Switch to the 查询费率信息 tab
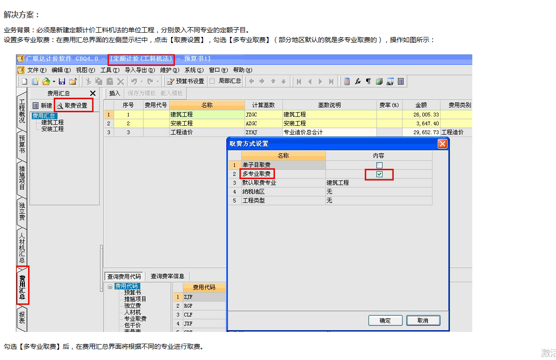 (x=167, y=276)
